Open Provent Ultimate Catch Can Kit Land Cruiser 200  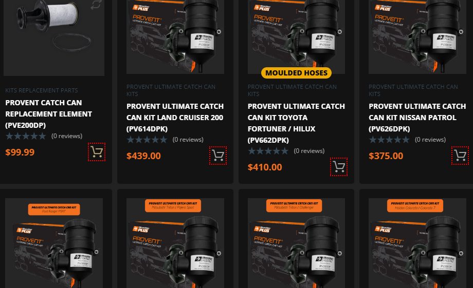pos(175,118)
